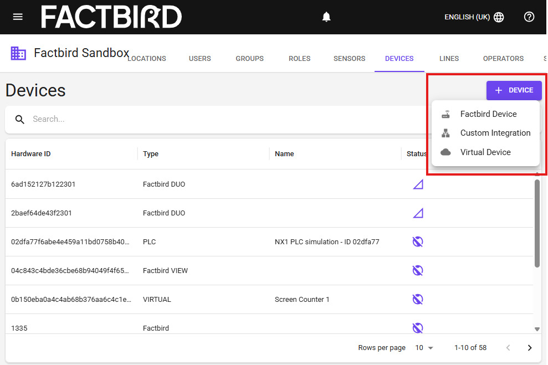
Task: Click the Factbird Sandbox company building icon
Action: tap(18, 53)
